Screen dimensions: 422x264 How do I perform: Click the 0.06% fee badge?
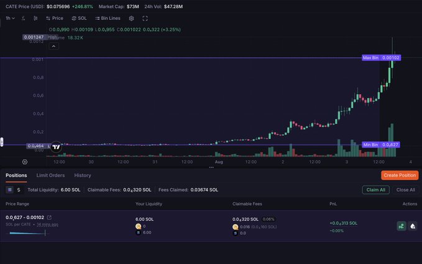click(x=268, y=219)
